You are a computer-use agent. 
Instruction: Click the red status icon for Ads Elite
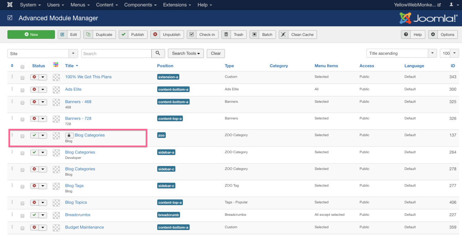pos(34,89)
